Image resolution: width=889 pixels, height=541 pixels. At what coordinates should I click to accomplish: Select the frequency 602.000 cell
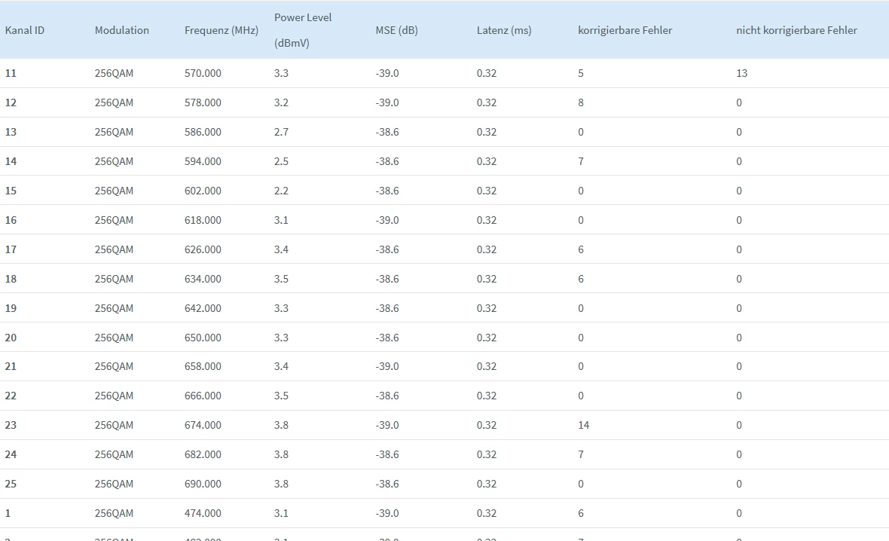point(203,191)
